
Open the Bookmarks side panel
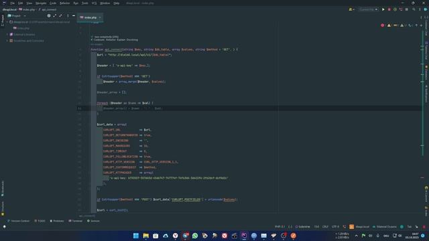3,189
